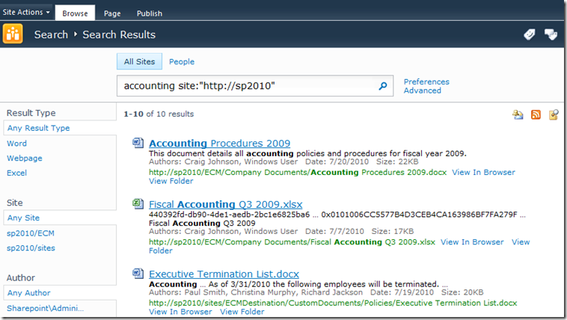The height and width of the screenshot is (320, 567).
Task: Open the Site Actions dropdown menu
Action: (26, 12)
